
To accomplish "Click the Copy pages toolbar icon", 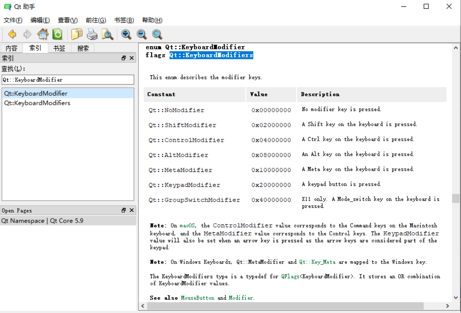I will (x=77, y=34).
